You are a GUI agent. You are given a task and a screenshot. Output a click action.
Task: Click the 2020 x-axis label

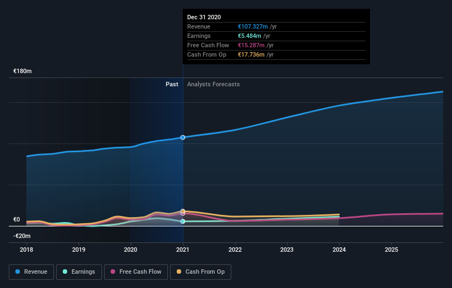(130, 250)
